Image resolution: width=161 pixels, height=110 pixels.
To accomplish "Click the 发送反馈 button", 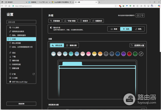I will click(x=21, y=104).
